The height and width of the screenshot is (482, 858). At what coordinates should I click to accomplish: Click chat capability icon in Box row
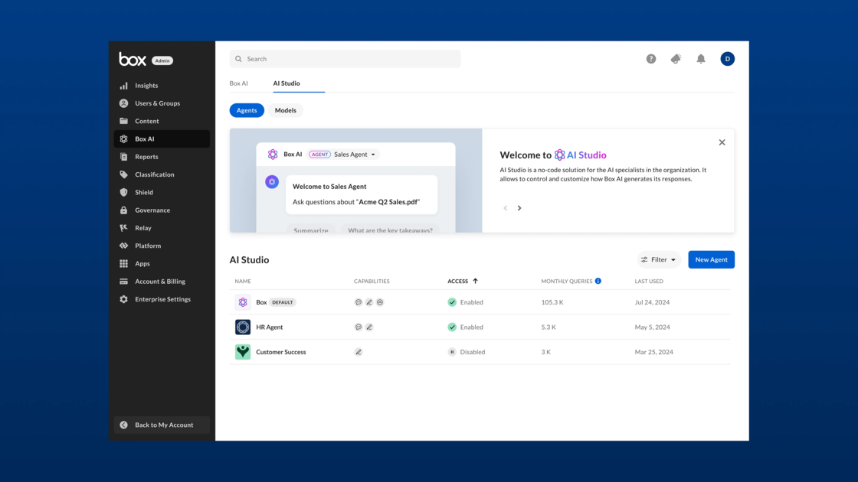[359, 302]
